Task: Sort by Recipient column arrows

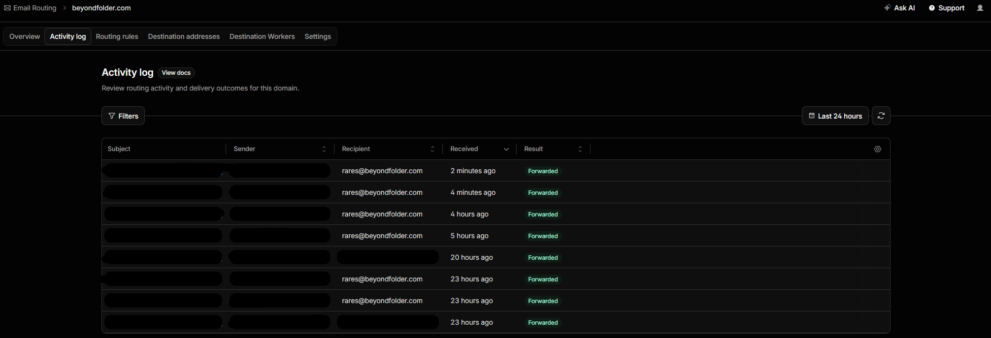Action: (432, 149)
